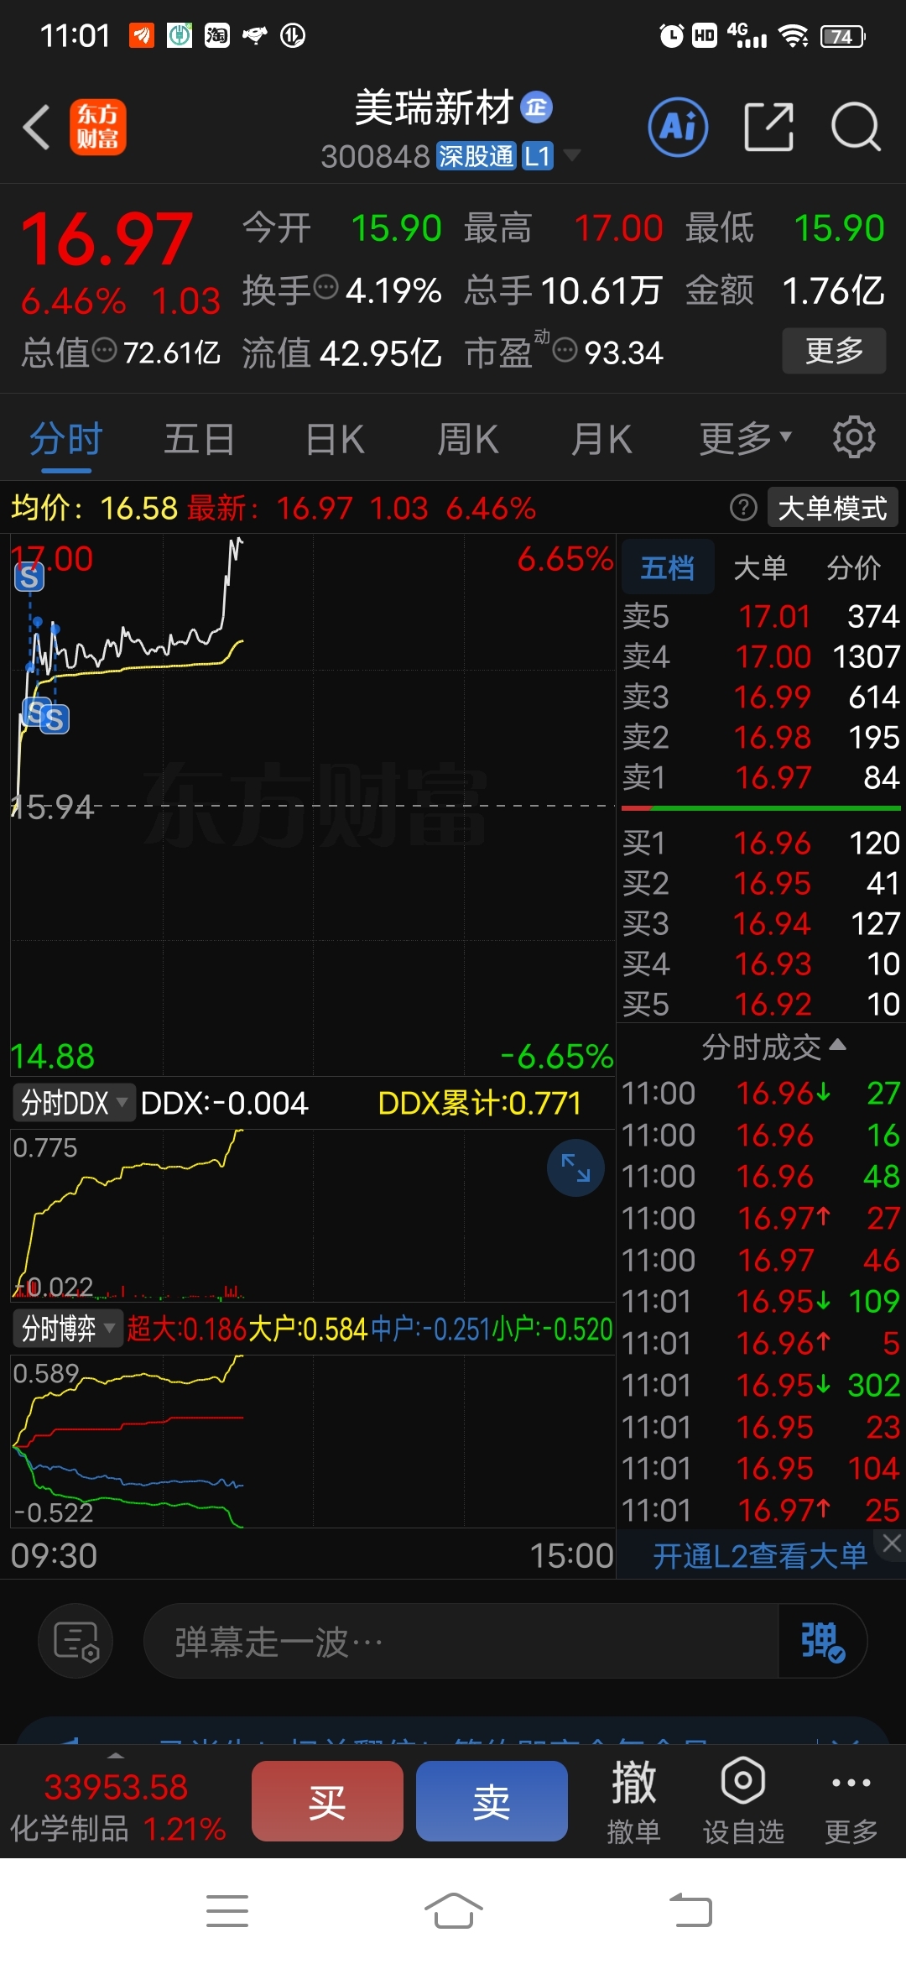Open alarm icon in status bar
Viewport: 906px width, 1964px height.
pos(671,35)
